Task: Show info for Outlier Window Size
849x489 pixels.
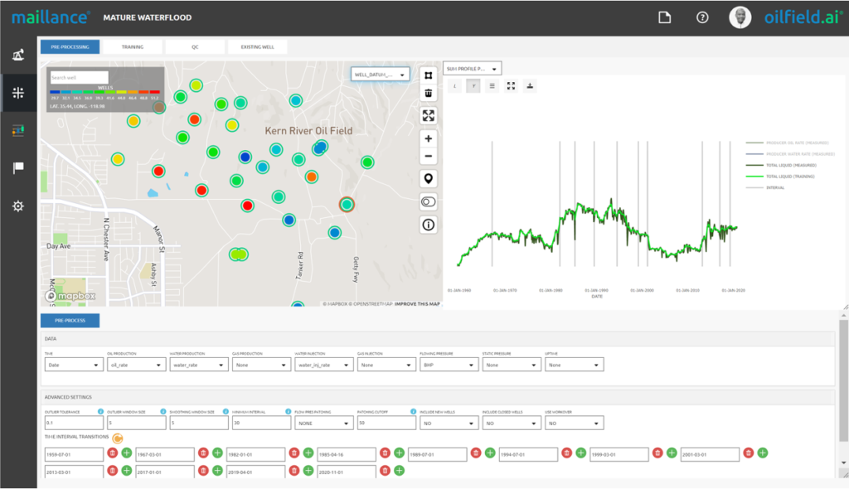Action: [163, 412]
